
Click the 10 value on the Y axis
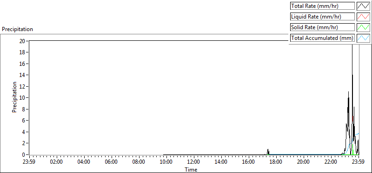click(22, 97)
